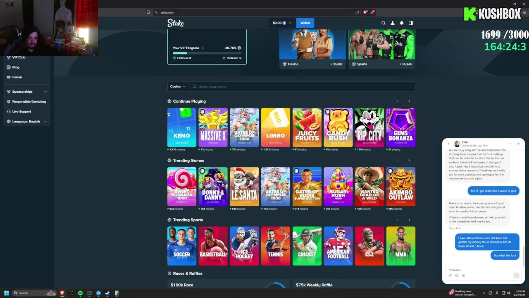Viewport: 529px width, 298px height.
Task: Open the chat emoji picker
Action: pos(457,276)
